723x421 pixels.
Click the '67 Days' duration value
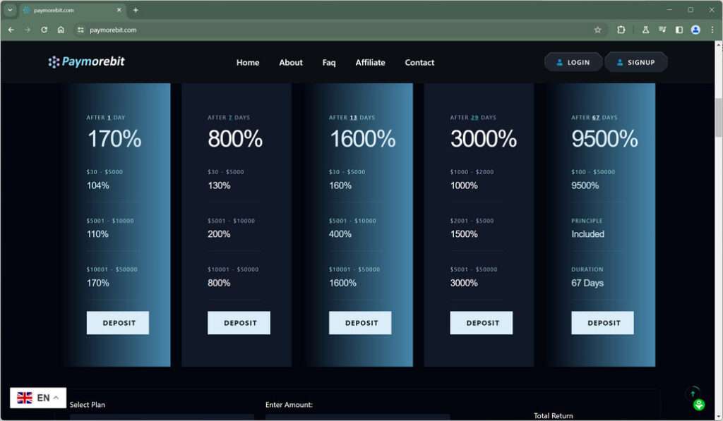587,283
